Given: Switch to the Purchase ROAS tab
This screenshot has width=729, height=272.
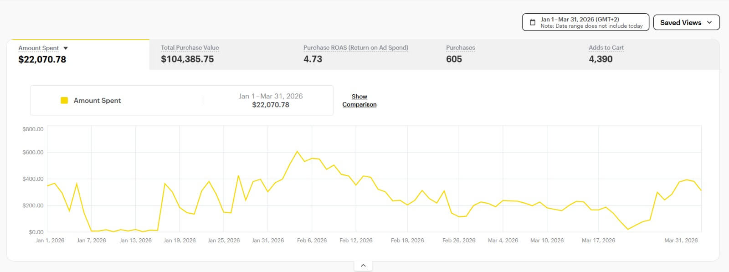Looking at the screenshot, I should coord(363,54).
